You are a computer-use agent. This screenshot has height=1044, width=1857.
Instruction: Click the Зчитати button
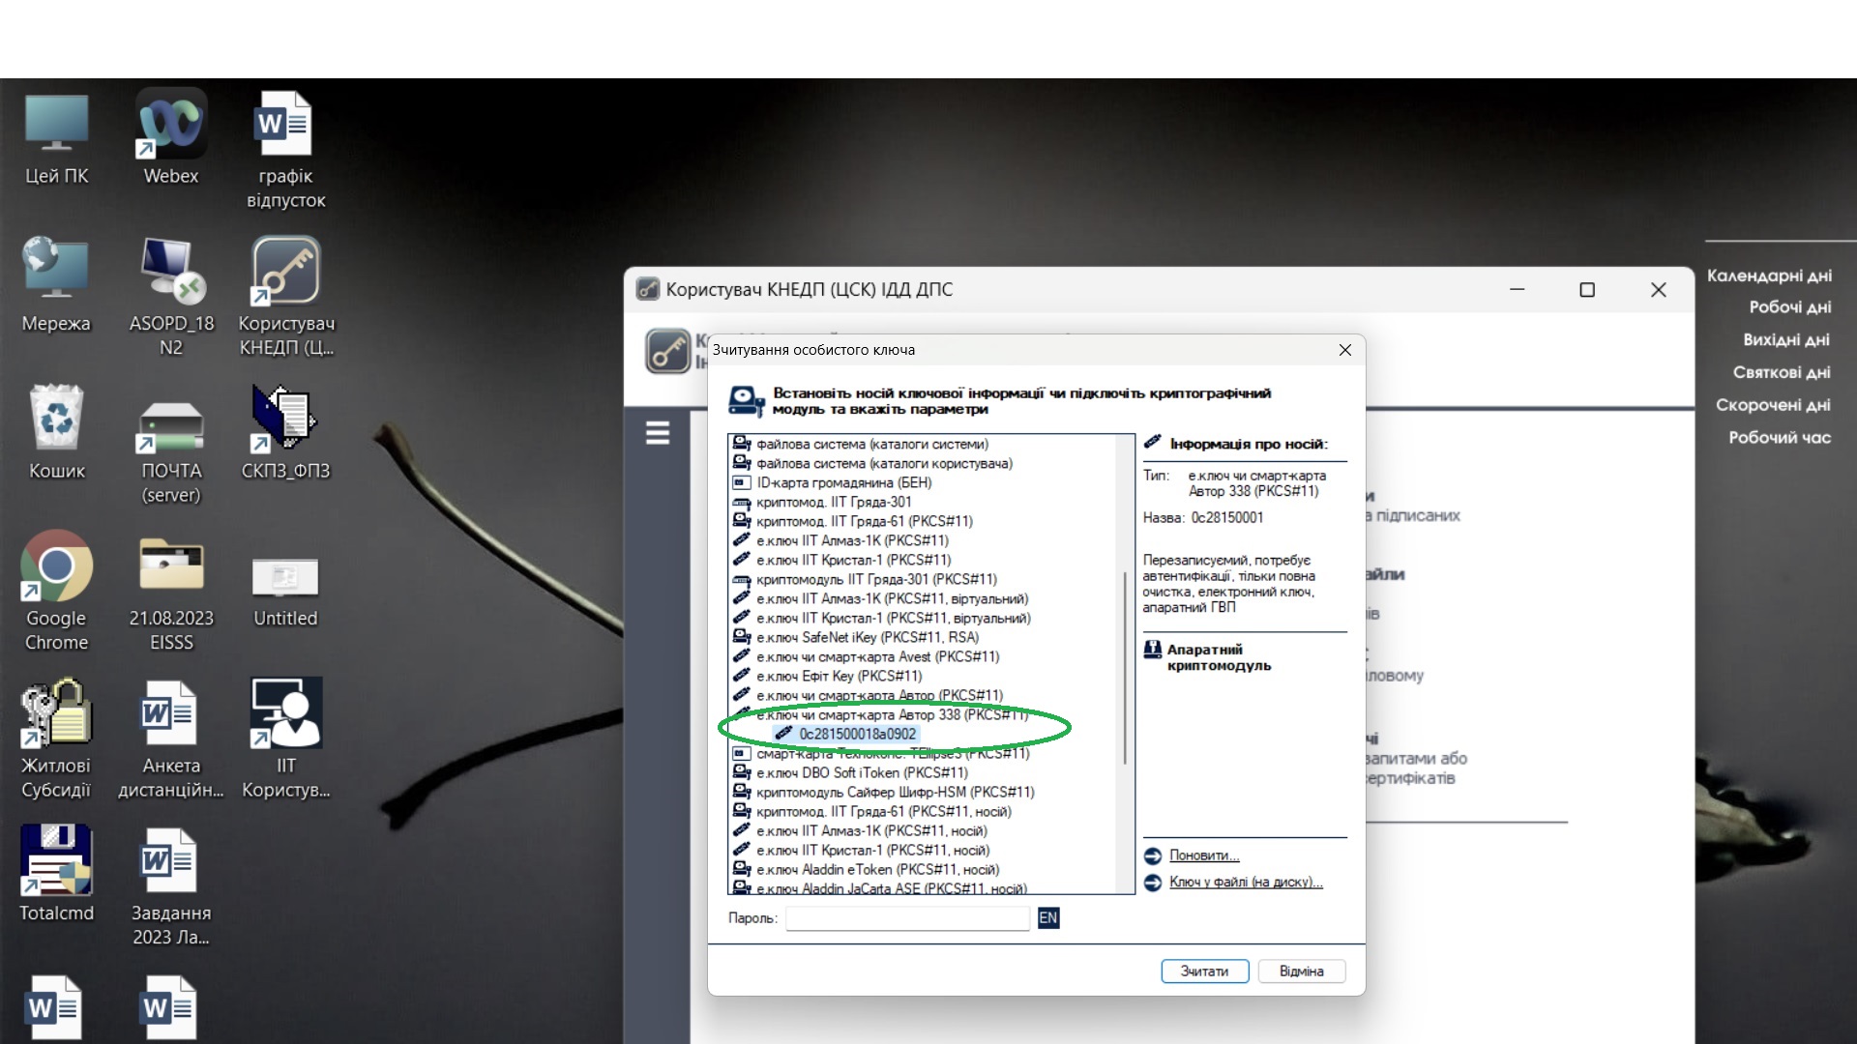pos(1204,971)
